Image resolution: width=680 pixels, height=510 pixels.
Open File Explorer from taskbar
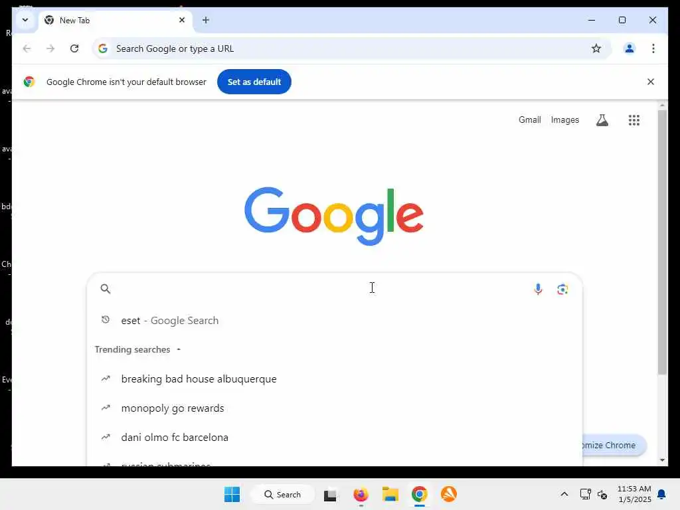click(x=390, y=494)
